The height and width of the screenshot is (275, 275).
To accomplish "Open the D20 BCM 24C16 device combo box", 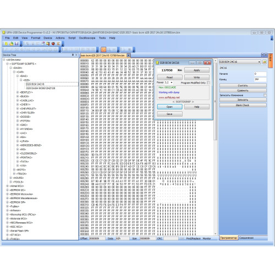I will click(x=240, y=62).
